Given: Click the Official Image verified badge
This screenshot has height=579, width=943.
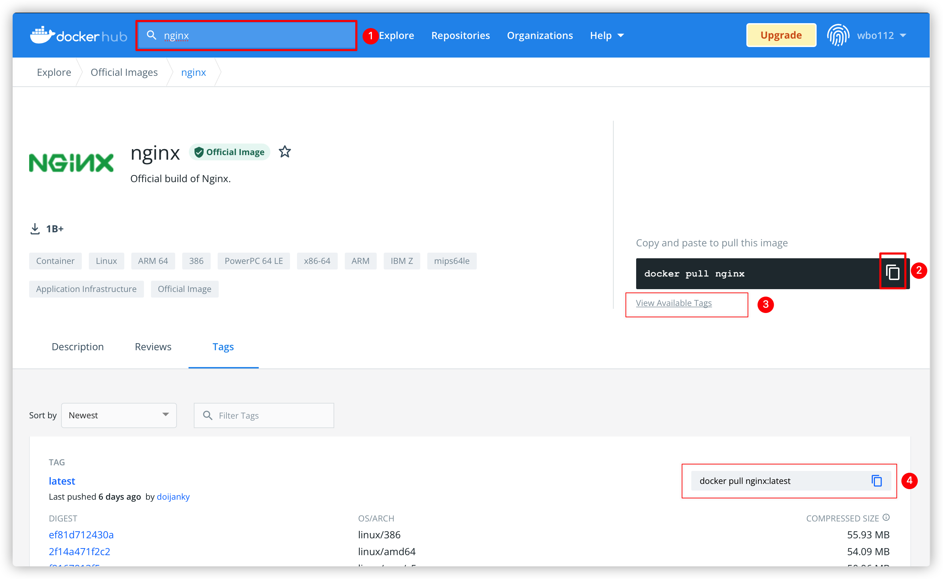Looking at the screenshot, I should [229, 152].
